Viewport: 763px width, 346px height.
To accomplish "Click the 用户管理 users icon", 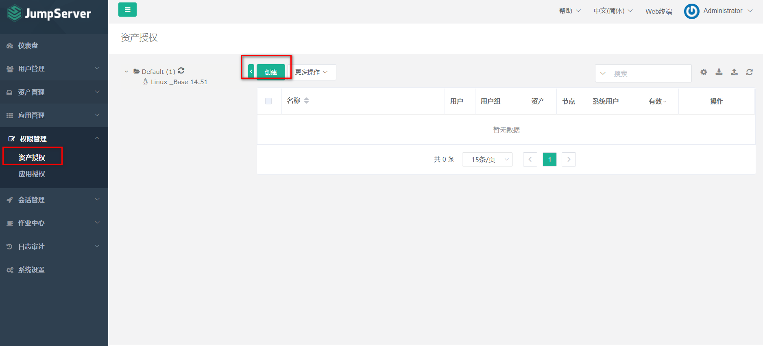I will click(10, 69).
